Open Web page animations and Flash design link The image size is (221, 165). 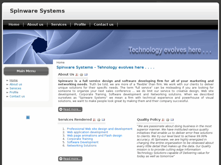[95, 136]
